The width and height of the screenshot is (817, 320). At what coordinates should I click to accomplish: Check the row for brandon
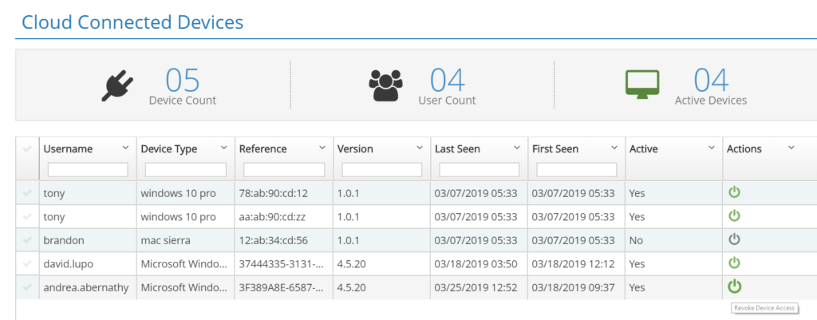pyautogui.click(x=27, y=240)
